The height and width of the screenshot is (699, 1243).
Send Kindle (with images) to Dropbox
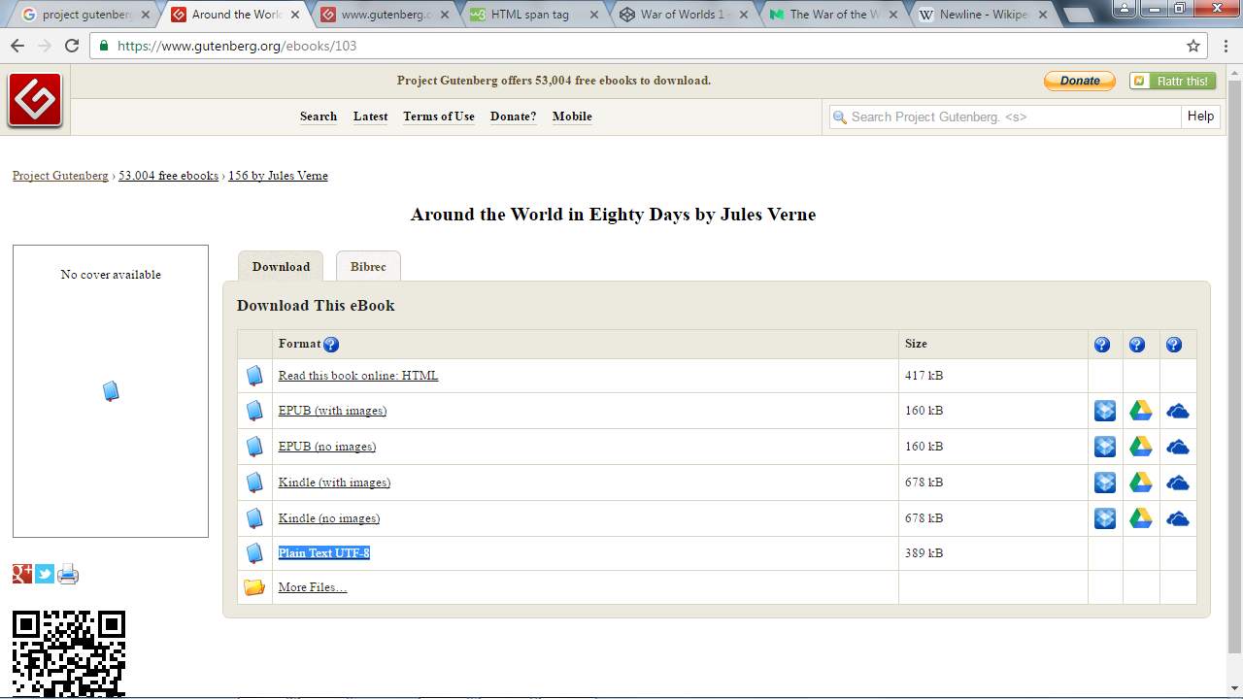(x=1105, y=483)
